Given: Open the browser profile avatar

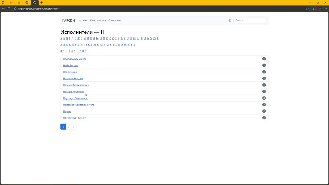Looking at the screenshot, I should tap(320, 9).
